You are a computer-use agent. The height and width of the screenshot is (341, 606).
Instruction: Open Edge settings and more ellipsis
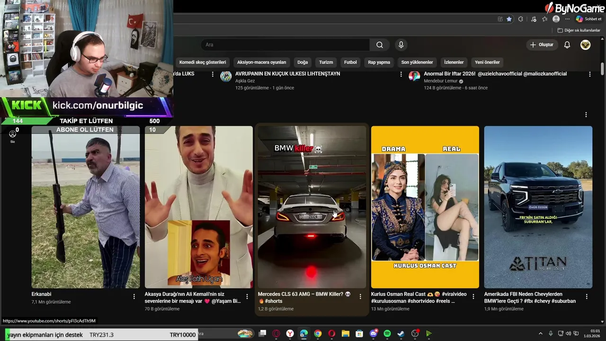pos(567,19)
